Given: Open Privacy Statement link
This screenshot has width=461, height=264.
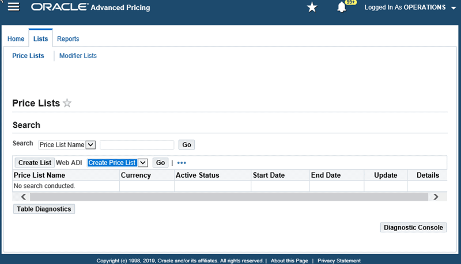Looking at the screenshot, I should pos(339,261).
